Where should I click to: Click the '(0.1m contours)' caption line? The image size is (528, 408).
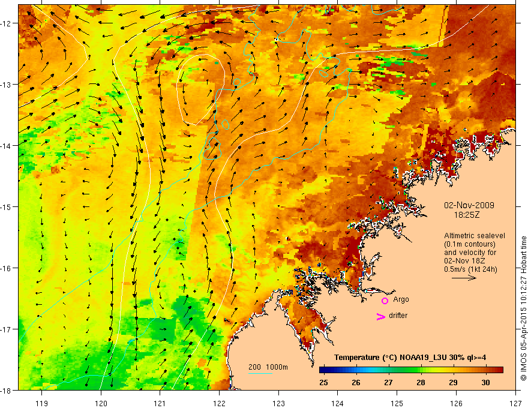coord(470,244)
